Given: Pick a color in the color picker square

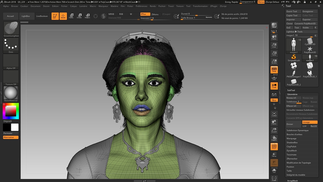Looking at the screenshot, I should [x=11, y=111].
